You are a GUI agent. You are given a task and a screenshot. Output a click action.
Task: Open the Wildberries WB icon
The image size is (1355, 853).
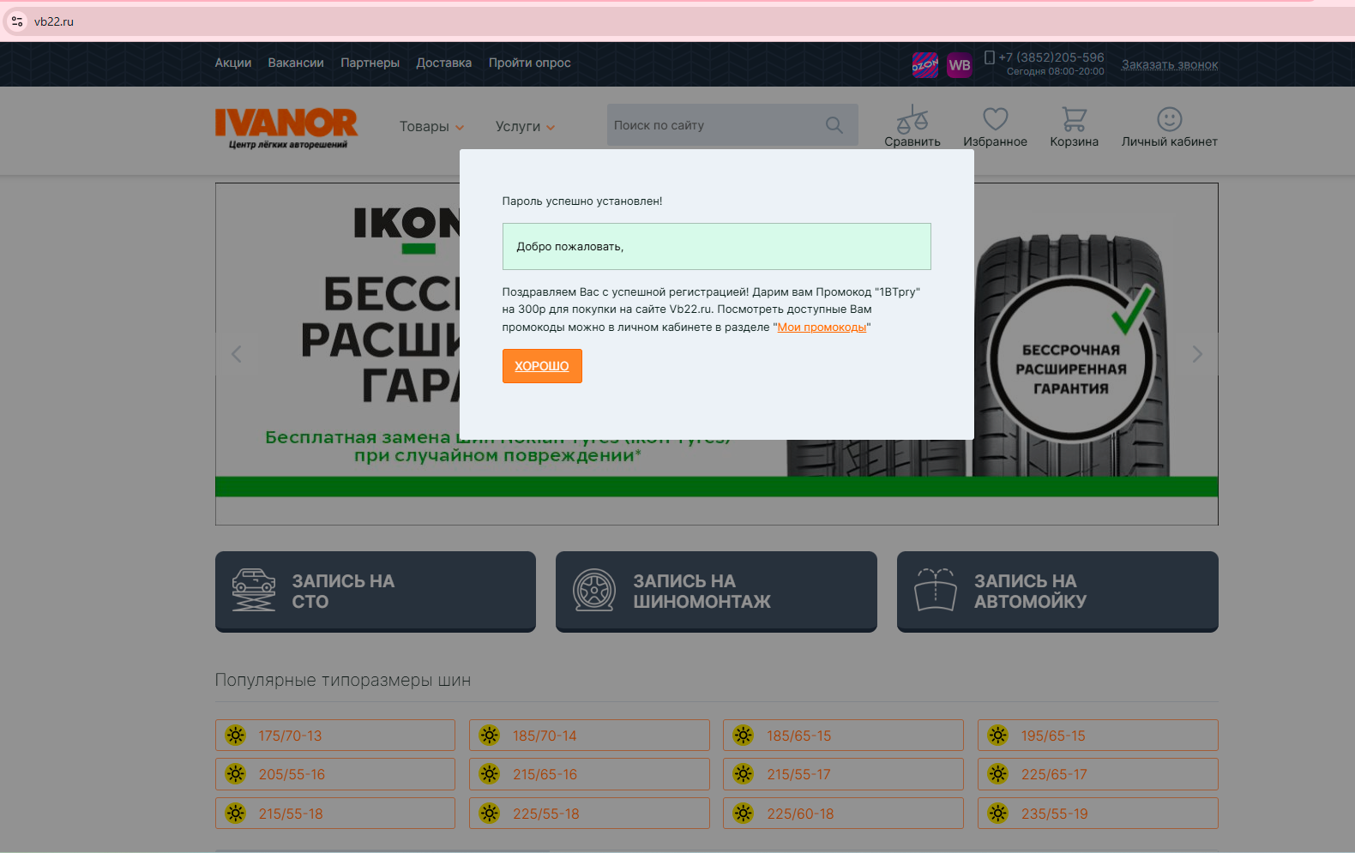[959, 65]
